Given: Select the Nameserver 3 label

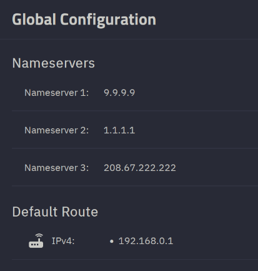Looking at the screenshot, I should pos(57,168).
